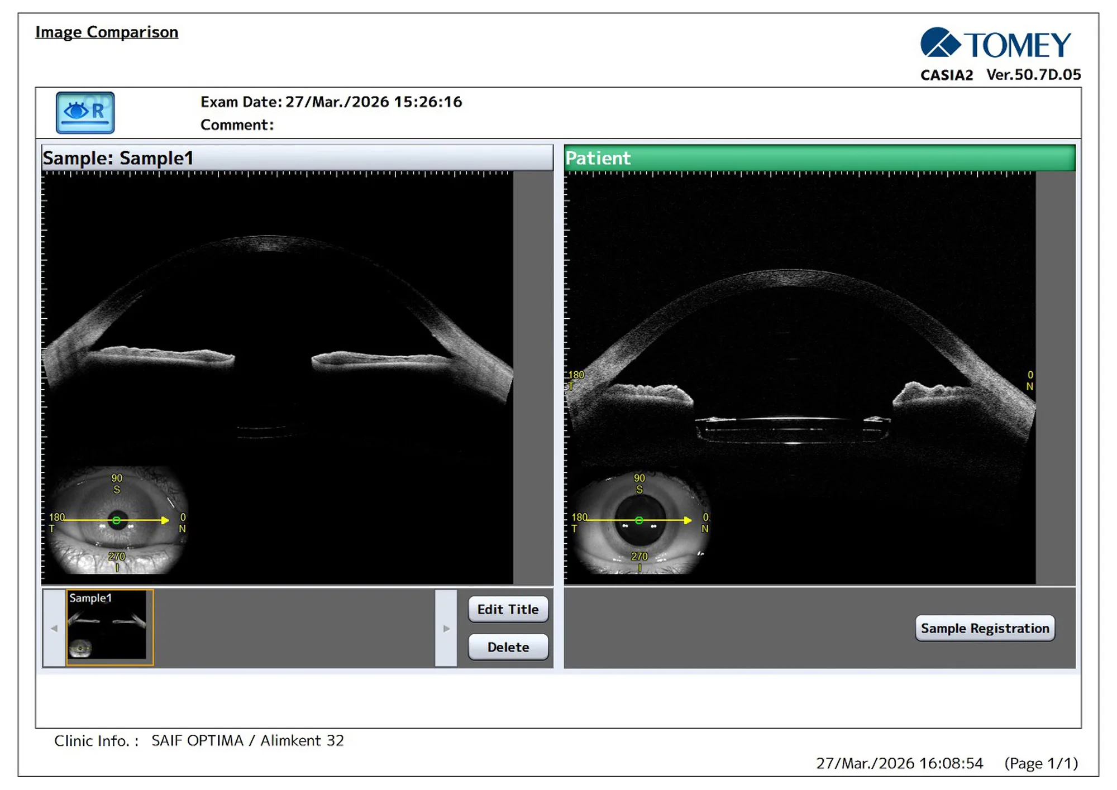Click Clinic Info SAIF OPTIMA text
The image size is (1117, 790).
(199, 740)
